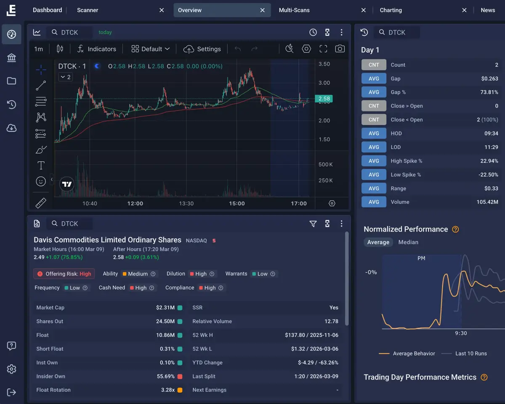This screenshot has height=404, width=505.
Task: Take a chart snapshot with the camera icon
Action: pyautogui.click(x=340, y=49)
